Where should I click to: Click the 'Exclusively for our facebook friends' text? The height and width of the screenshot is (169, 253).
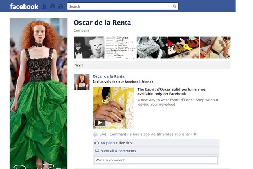[x=123, y=82]
